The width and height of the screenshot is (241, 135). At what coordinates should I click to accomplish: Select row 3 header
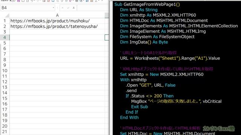(5, 32)
